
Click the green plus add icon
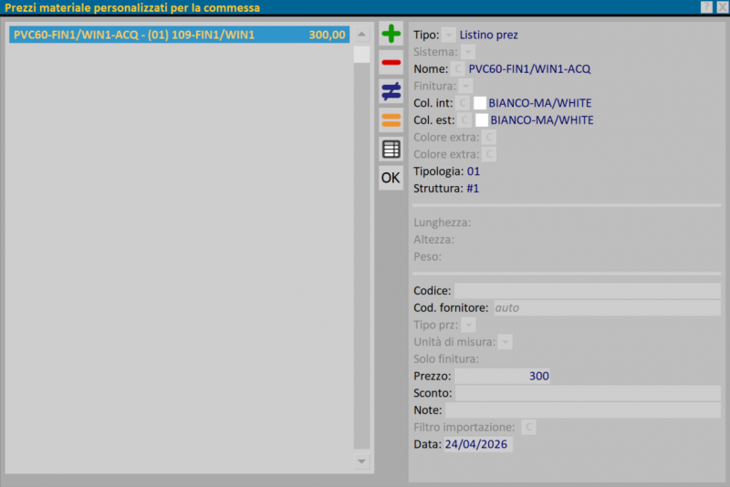point(391,35)
